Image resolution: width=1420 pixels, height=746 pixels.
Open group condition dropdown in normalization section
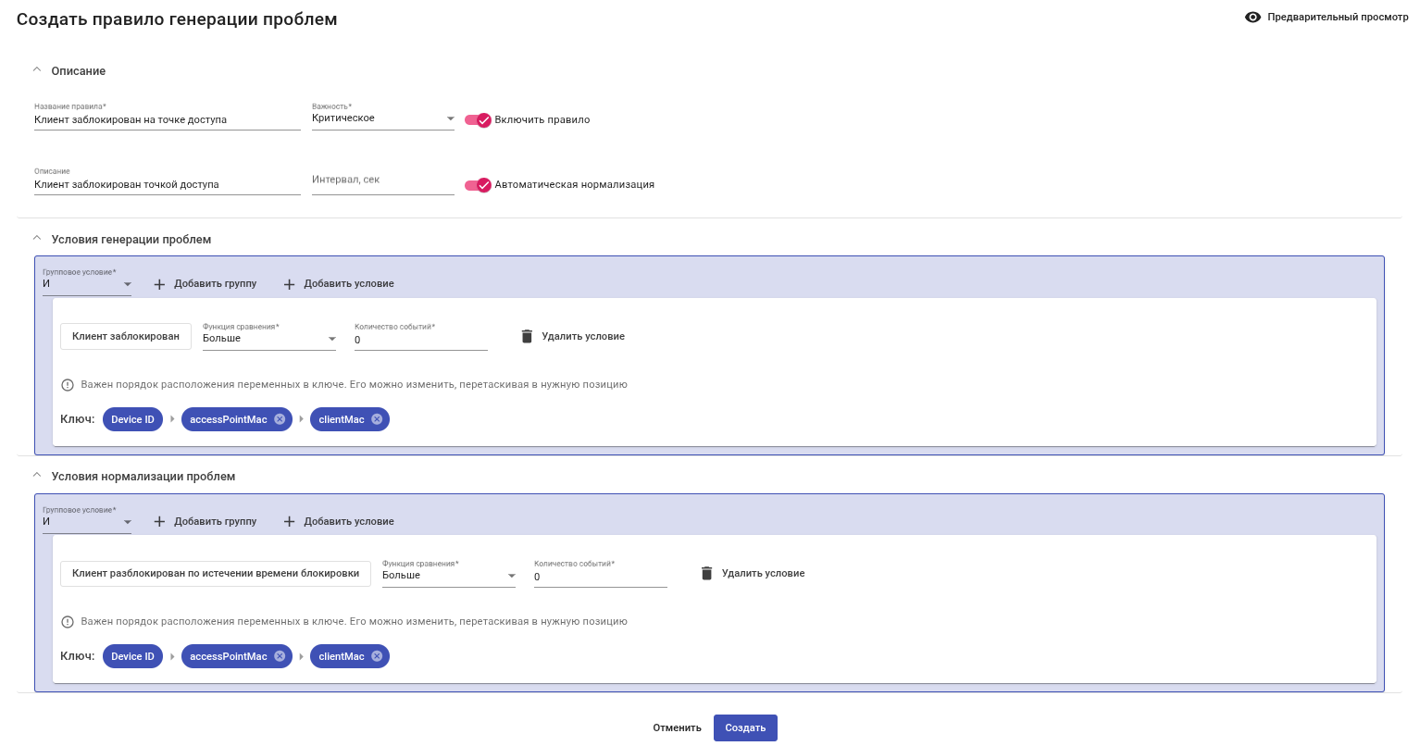pos(86,522)
